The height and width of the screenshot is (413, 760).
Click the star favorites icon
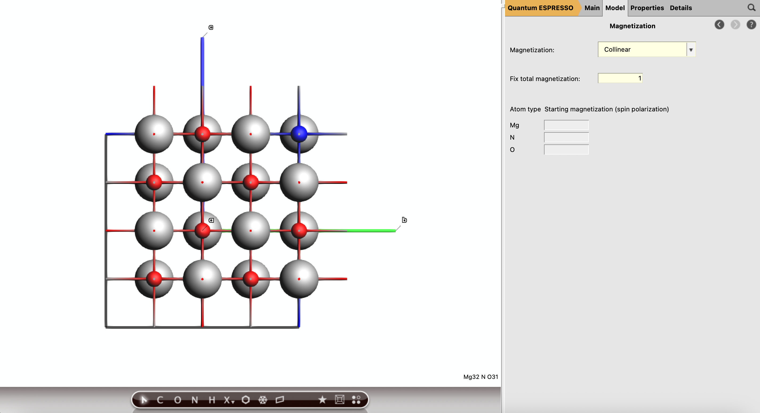click(x=322, y=400)
